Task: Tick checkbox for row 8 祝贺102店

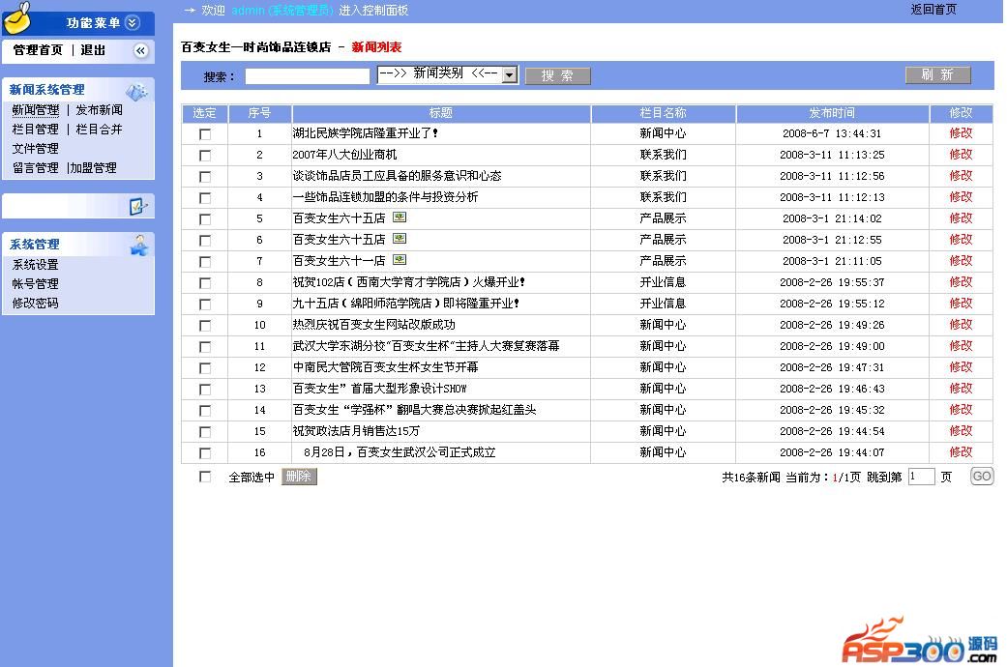Action: coord(205,283)
